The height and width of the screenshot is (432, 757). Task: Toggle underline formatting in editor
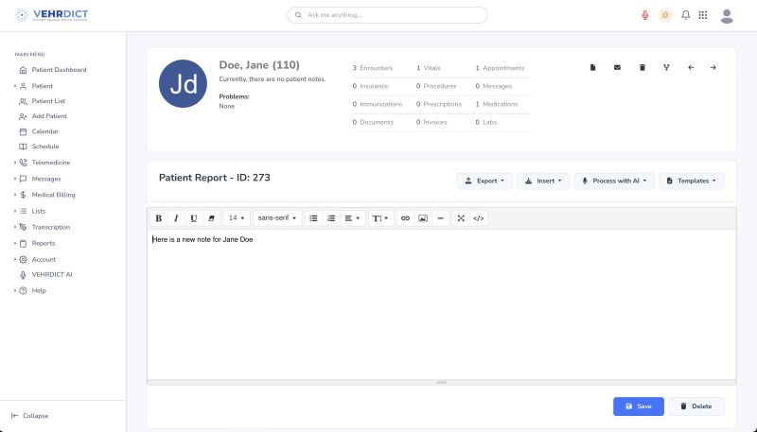[x=194, y=218]
